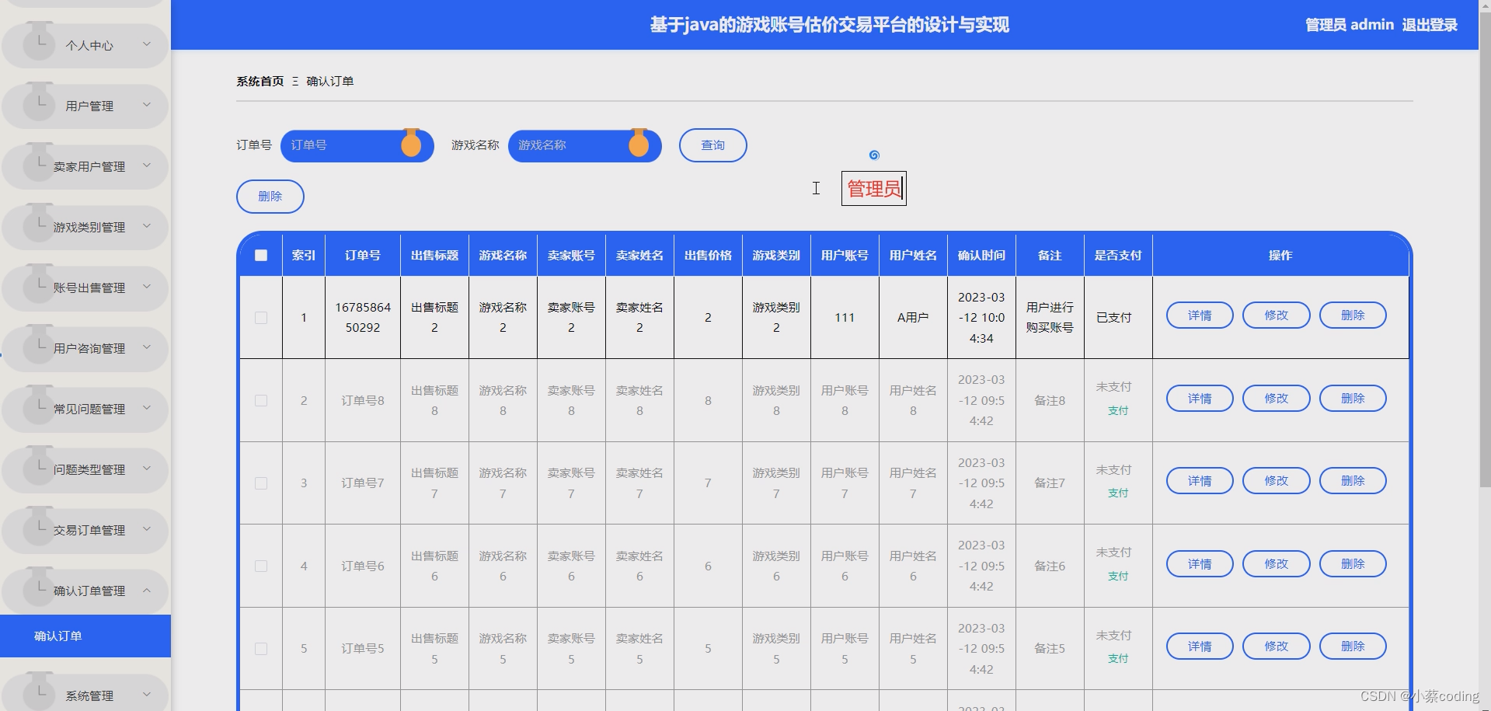
Task: Open 详情 for 订单号5 row
Action: (x=1200, y=647)
